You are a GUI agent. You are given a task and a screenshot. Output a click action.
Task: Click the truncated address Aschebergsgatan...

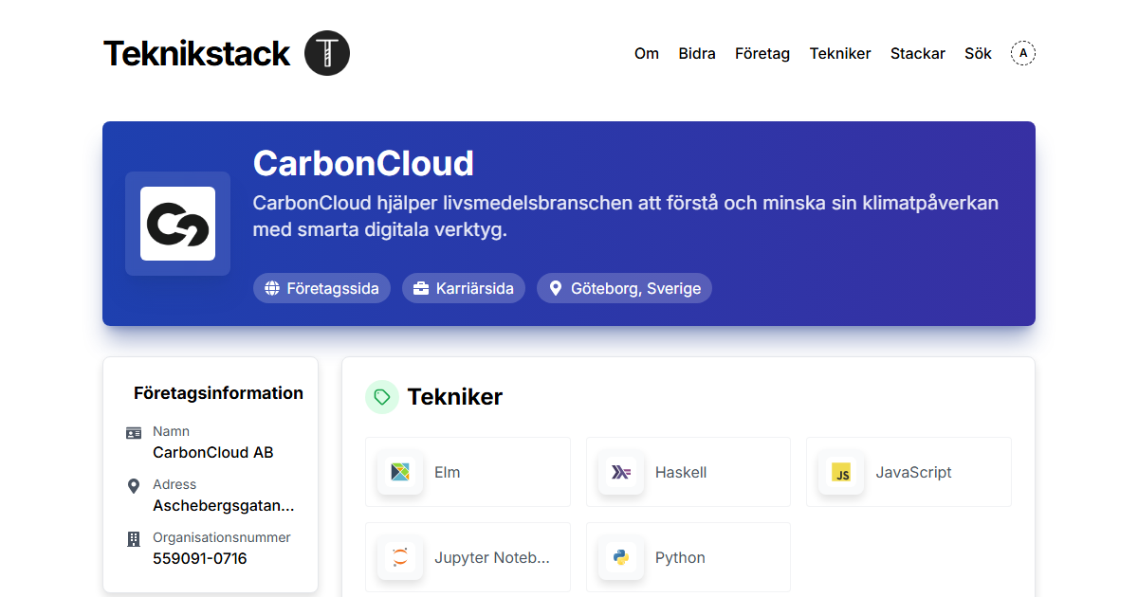click(x=224, y=505)
